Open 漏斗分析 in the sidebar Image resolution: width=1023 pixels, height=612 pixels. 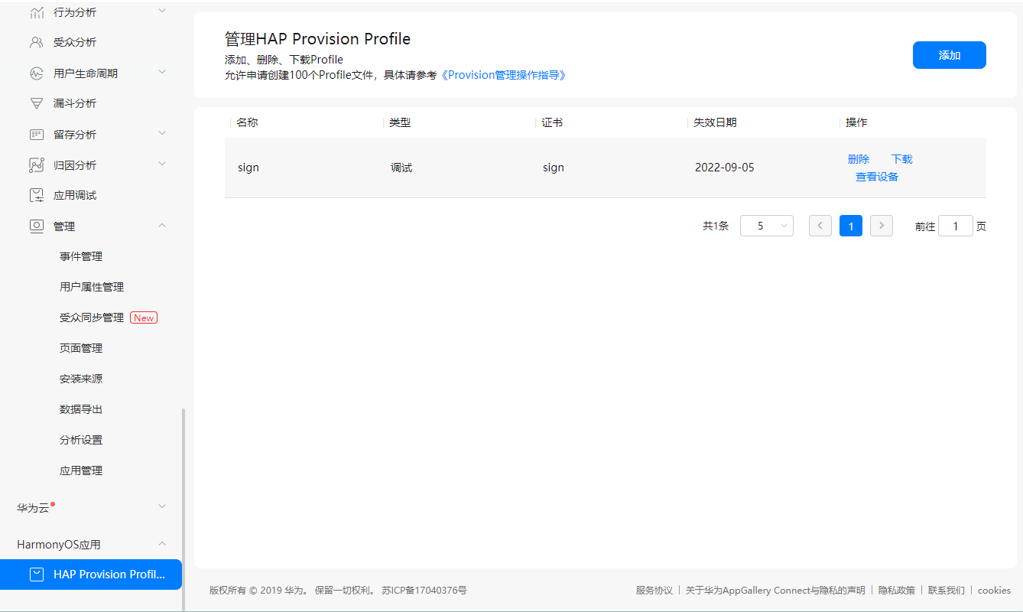click(75, 104)
